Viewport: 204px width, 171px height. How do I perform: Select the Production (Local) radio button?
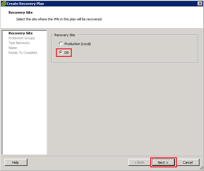pos(61,44)
